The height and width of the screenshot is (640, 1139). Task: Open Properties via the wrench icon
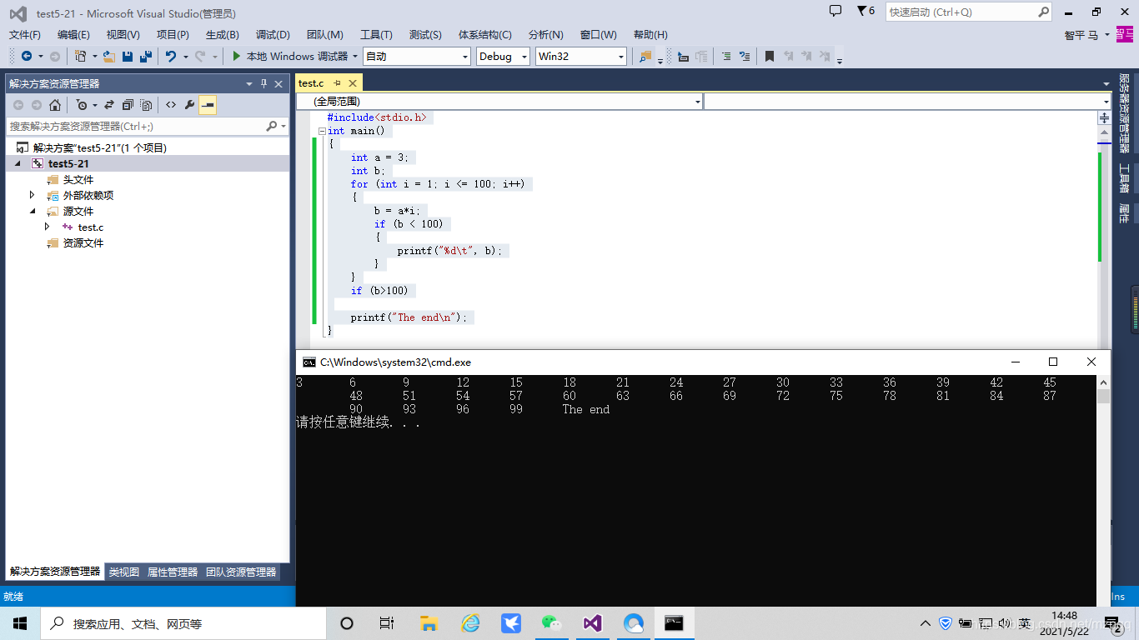[x=189, y=105]
